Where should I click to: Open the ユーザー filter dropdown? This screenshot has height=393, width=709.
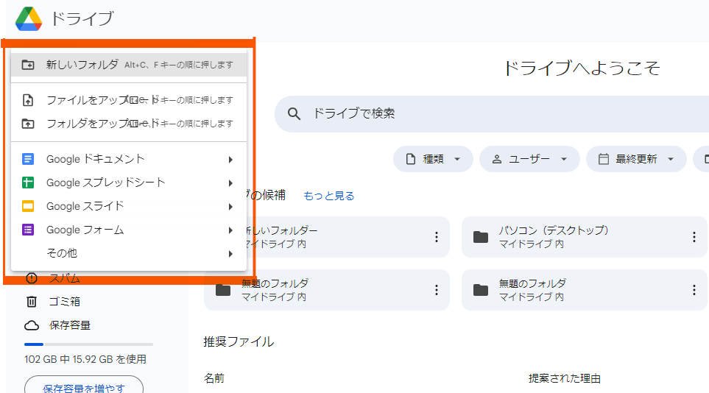pos(529,159)
